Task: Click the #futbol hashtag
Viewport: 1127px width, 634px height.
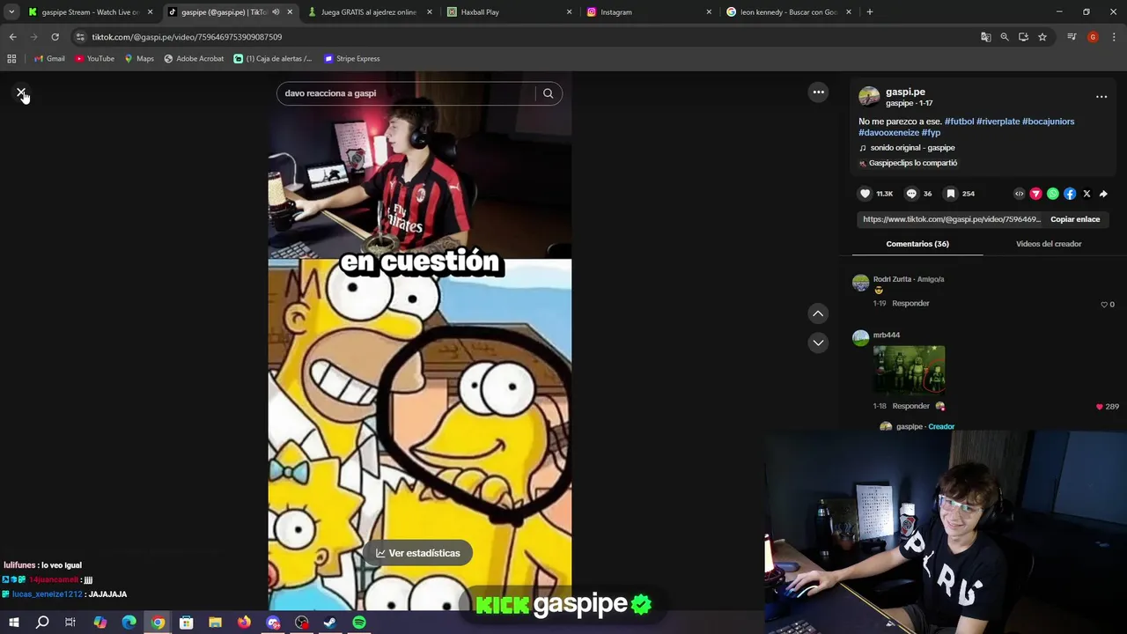Action: click(959, 122)
